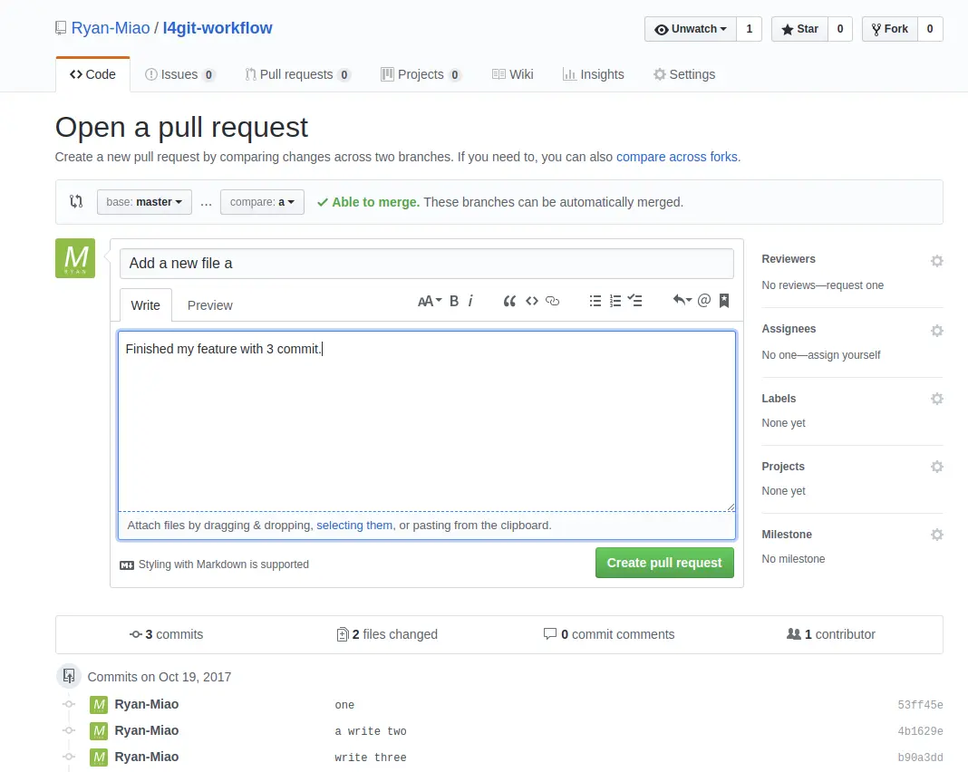Toggle italic formatting in the editor toolbar
The width and height of the screenshot is (968, 772).
tap(470, 301)
